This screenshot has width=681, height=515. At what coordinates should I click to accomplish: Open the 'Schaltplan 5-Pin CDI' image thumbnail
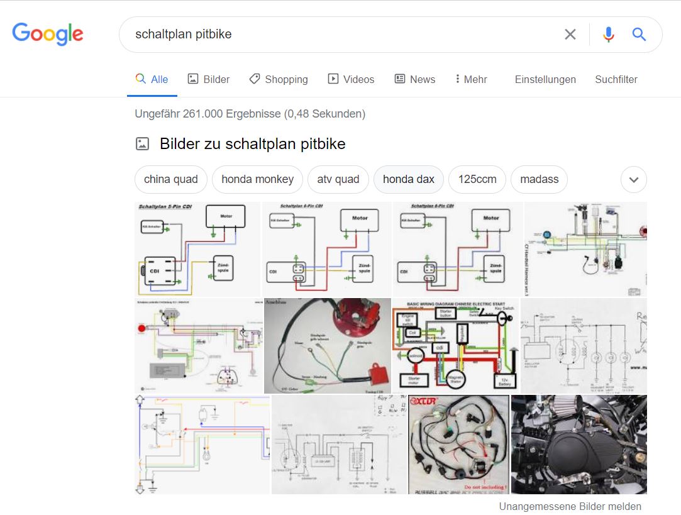click(x=197, y=249)
